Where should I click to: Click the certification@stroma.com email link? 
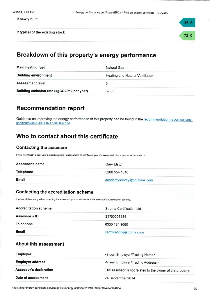[x=124, y=232]
